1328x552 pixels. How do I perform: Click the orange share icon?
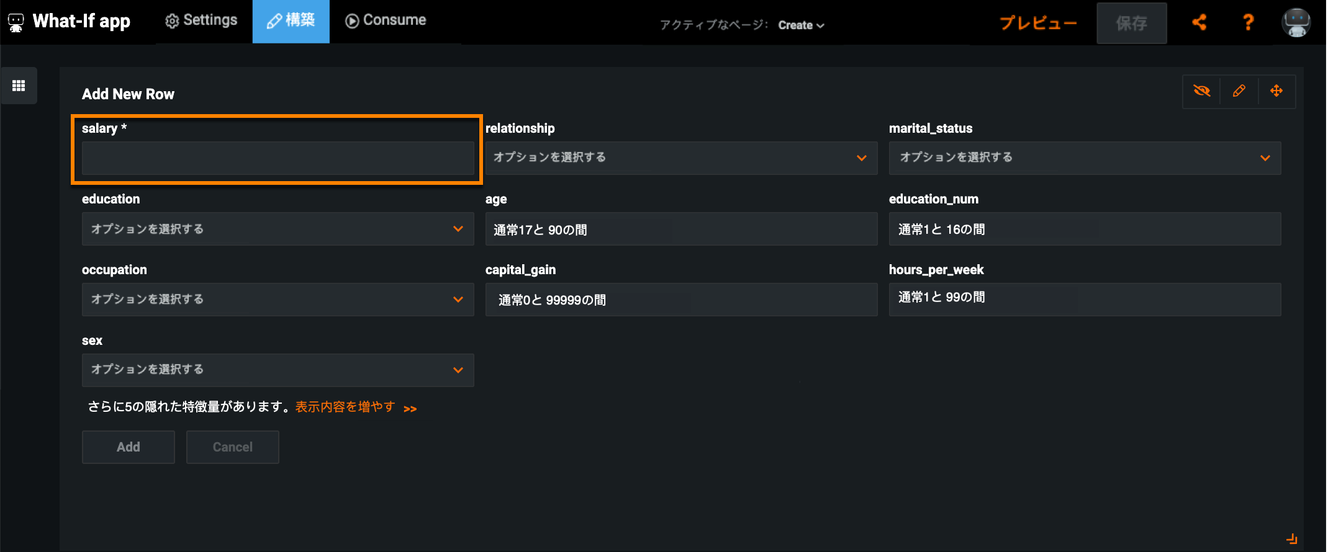1199,22
